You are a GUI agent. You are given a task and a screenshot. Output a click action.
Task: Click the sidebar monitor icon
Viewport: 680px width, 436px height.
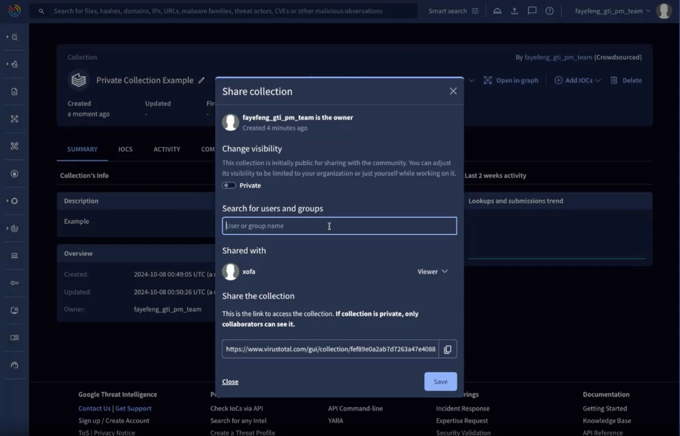click(x=14, y=310)
